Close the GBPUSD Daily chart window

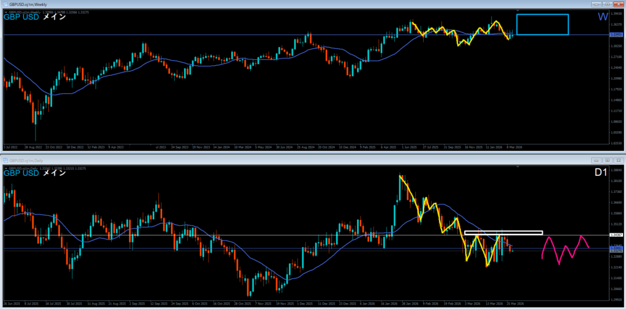(619, 160)
